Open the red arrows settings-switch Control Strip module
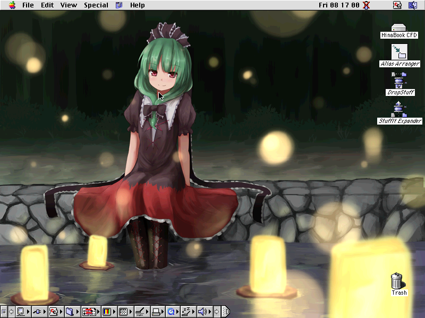 [x=91, y=312]
